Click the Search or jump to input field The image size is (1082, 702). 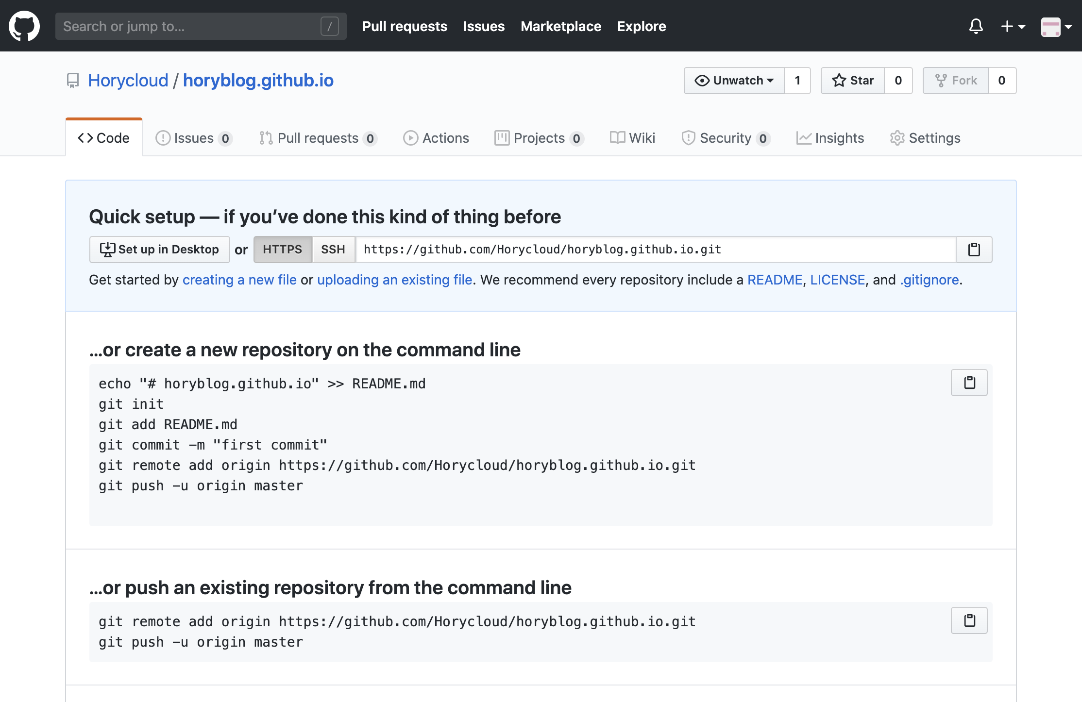[198, 26]
